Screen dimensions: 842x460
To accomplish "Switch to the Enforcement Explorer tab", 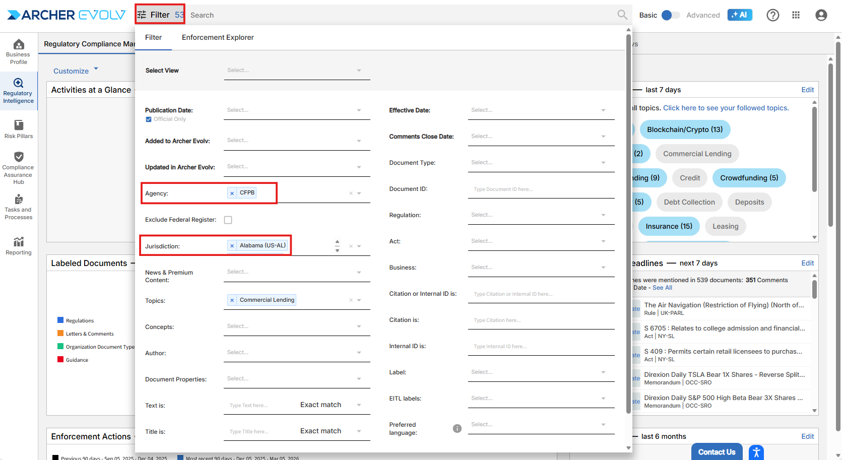I will tap(218, 37).
